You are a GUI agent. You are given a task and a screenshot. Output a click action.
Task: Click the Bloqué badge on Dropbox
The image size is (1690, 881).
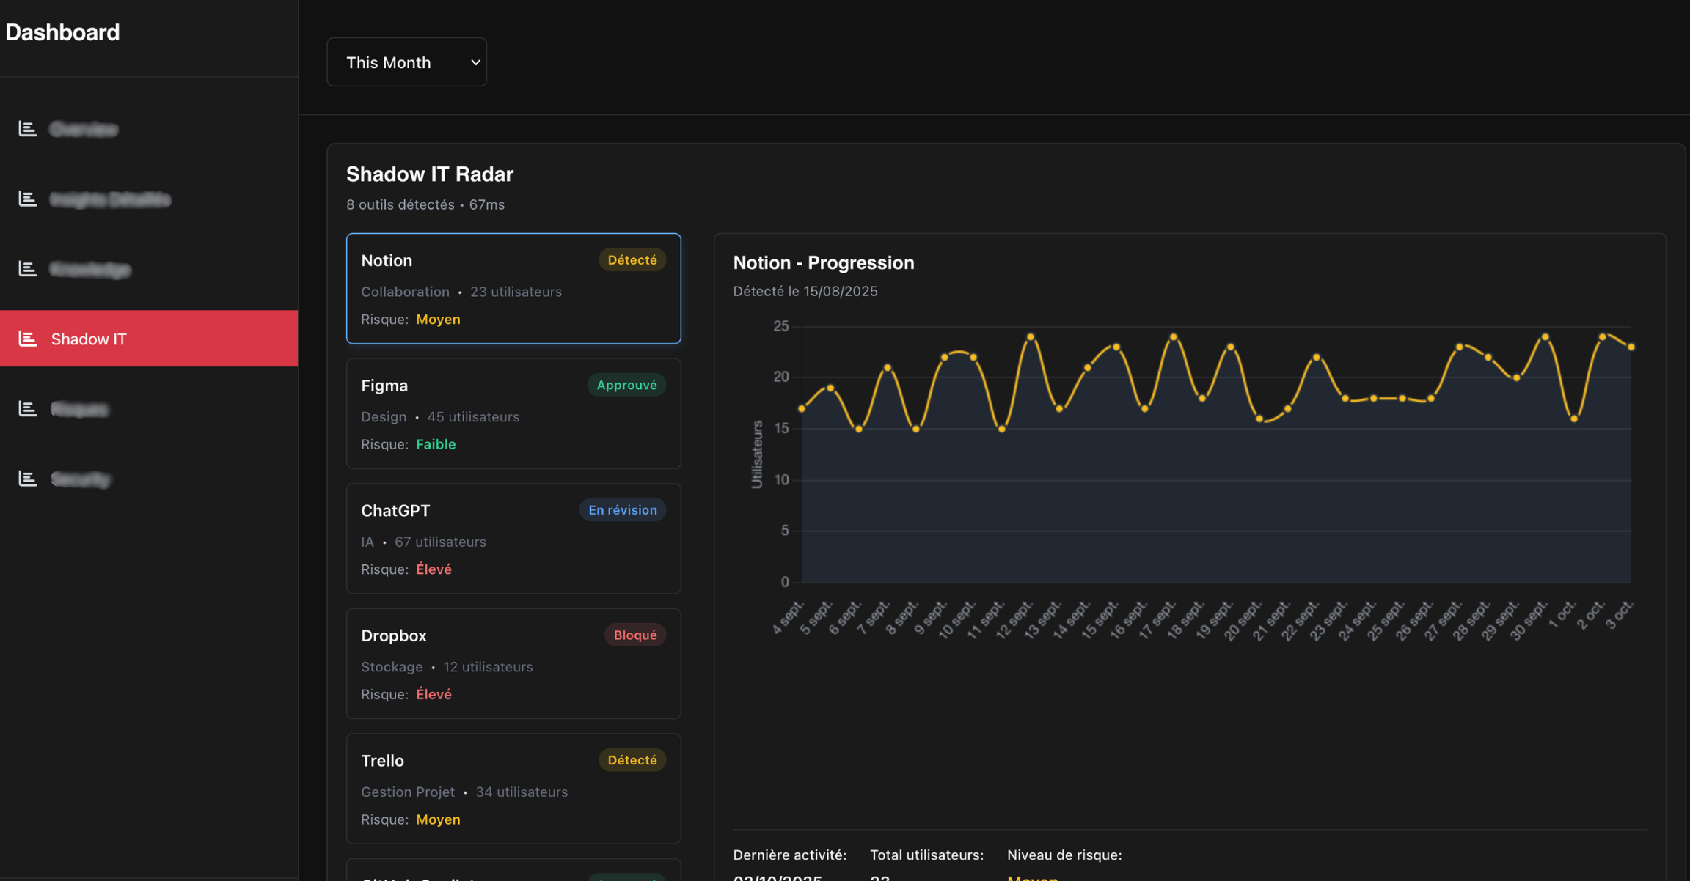coord(634,635)
